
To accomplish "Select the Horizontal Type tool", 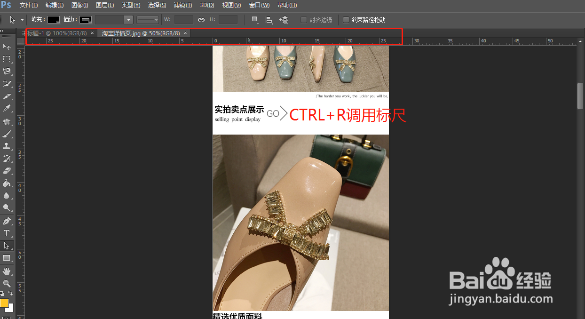I will (x=7, y=233).
